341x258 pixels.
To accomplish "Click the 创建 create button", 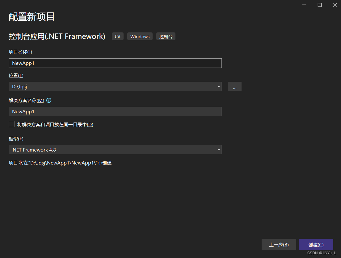I will tap(316, 244).
